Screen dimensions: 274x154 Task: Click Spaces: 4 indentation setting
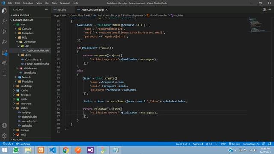click(x=198, y=144)
